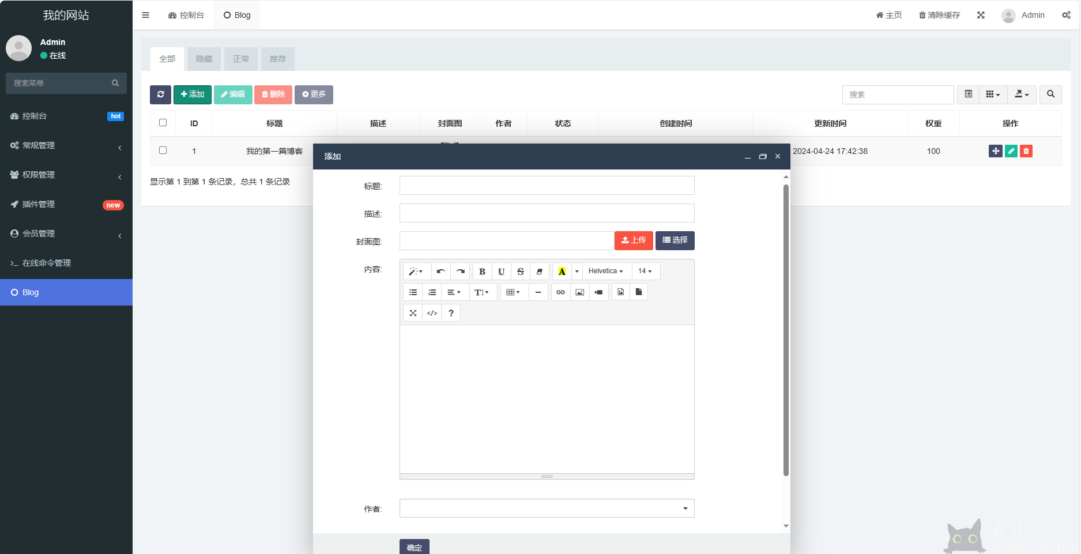Click the Insert picture icon in editor

pos(579,292)
